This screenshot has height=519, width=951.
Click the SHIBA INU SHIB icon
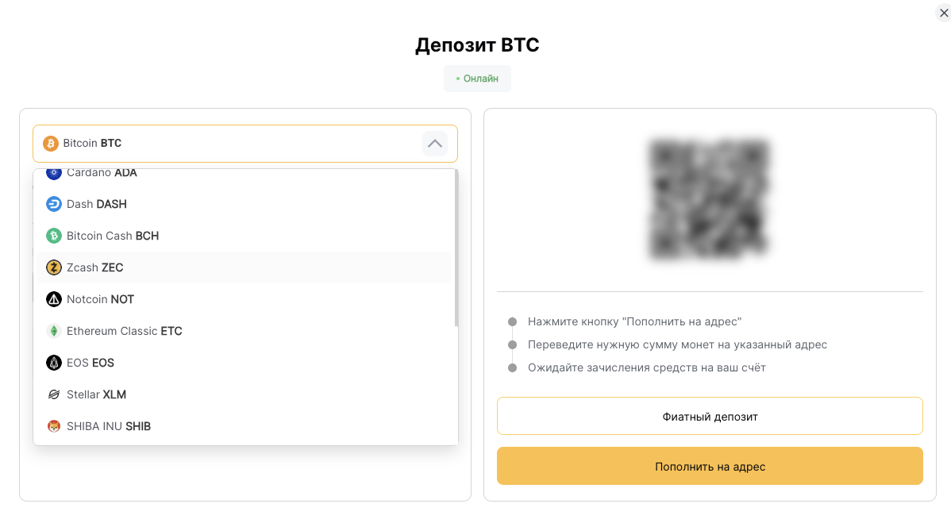pos(53,426)
